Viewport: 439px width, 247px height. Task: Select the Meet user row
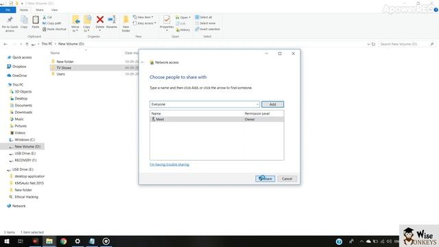[x=217, y=119]
